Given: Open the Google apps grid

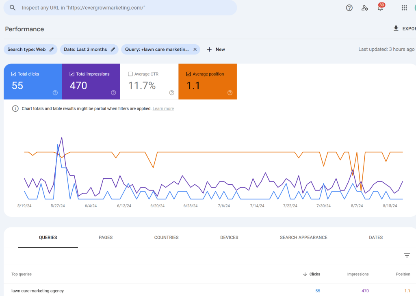Looking at the screenshot, I should 404,8.
